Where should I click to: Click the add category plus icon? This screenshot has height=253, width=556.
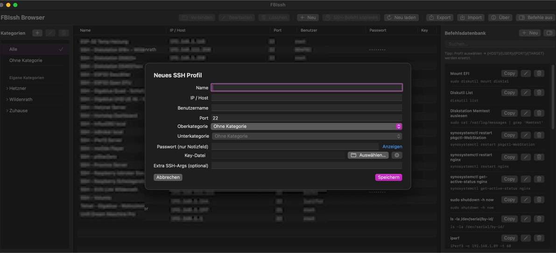37,33
